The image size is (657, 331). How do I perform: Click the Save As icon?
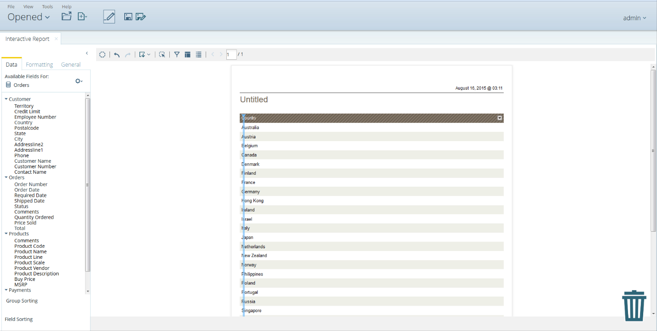(141, 17)
